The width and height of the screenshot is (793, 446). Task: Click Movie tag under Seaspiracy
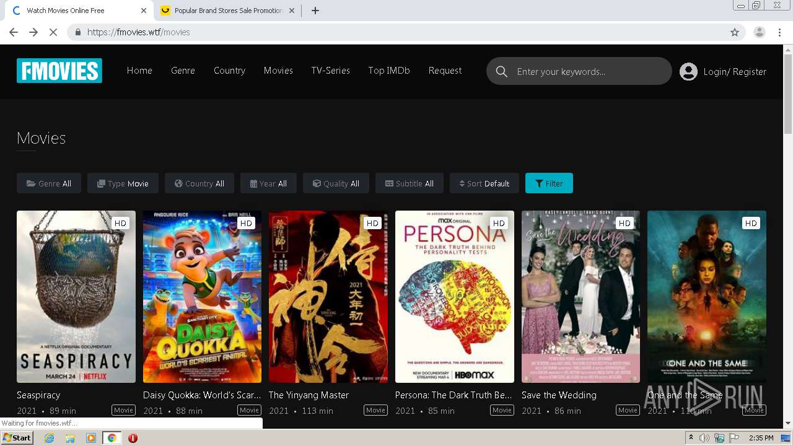[123, 410]
